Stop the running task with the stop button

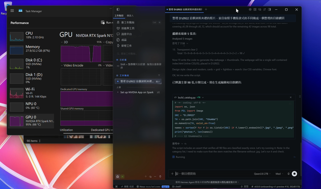[x=294, y=174]
